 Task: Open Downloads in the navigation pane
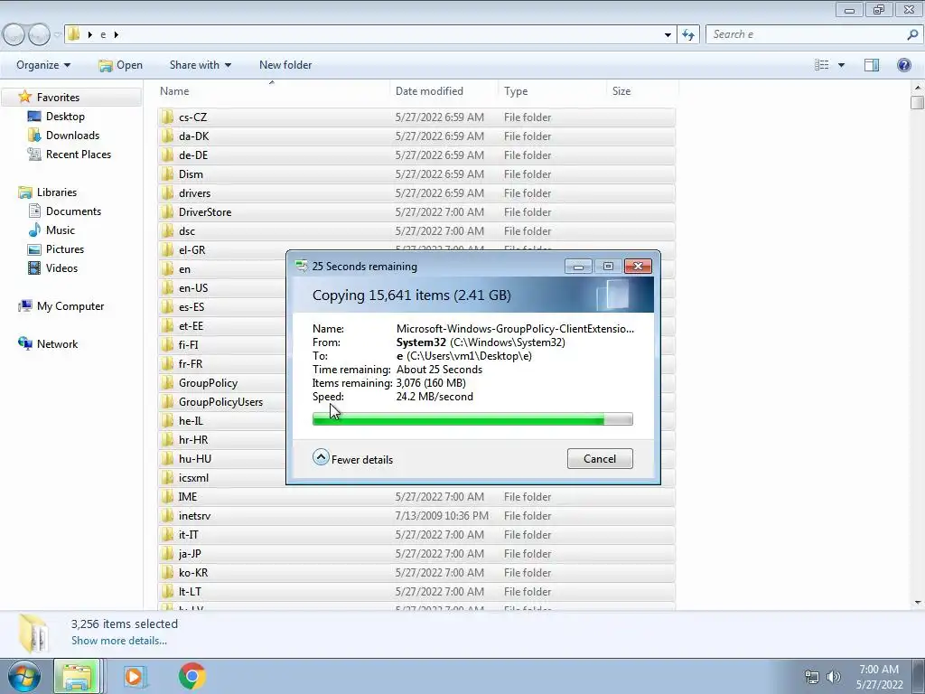click(72, 136)
